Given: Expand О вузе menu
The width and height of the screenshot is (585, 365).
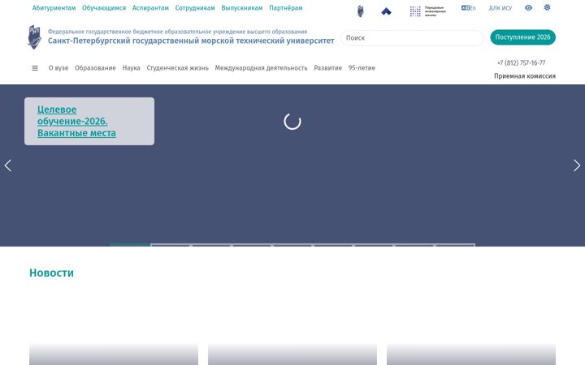Looking at the screenshot, I should coord(58,68).
